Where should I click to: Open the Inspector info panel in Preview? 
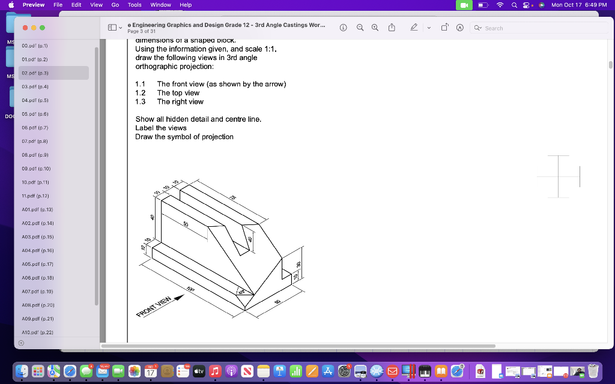(343, 28)
